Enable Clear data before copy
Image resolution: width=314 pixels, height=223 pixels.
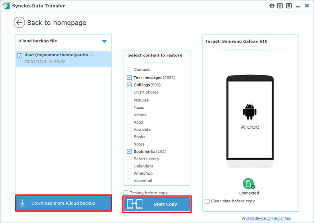coord(207,201)
